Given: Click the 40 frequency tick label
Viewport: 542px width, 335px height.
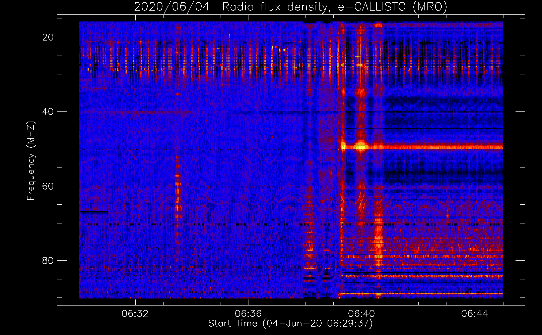Looking at the screenshot, I should (48, 112).
